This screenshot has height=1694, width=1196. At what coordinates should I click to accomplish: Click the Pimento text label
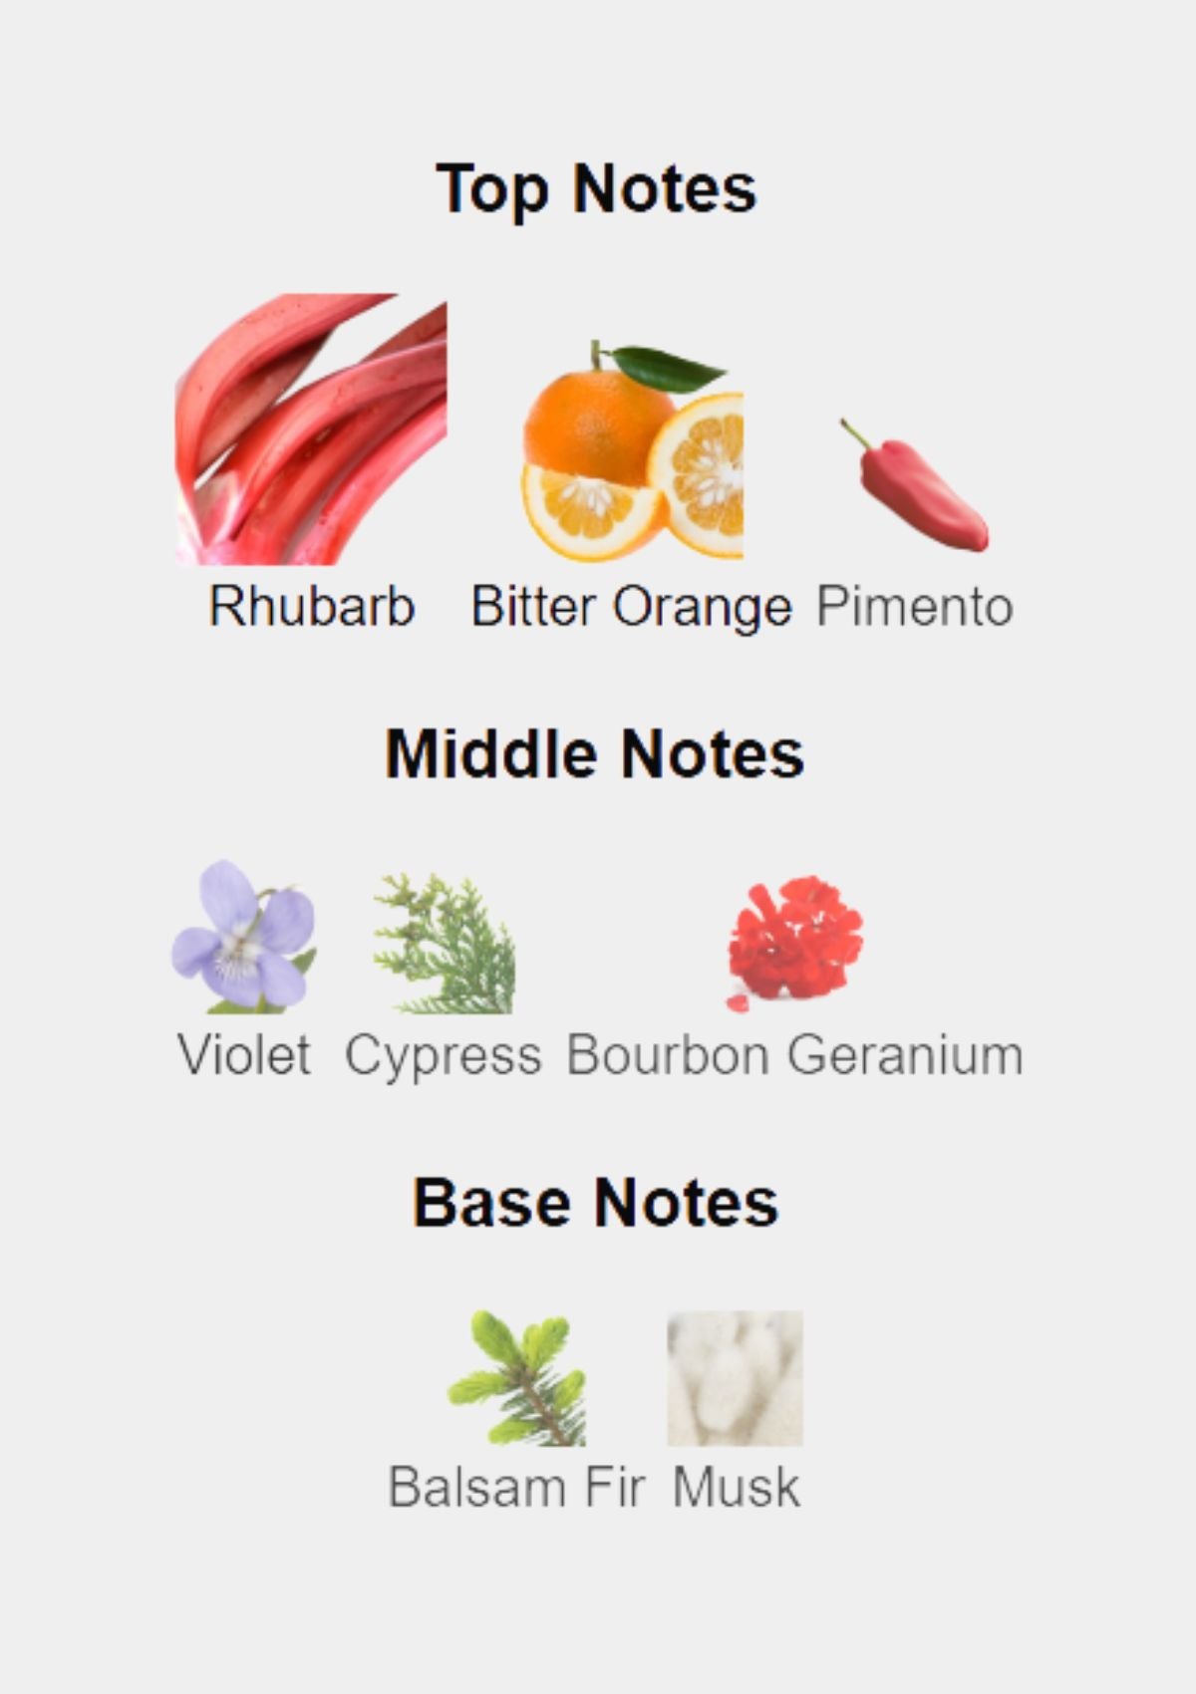pyautogui.click(x=914, y=606)
